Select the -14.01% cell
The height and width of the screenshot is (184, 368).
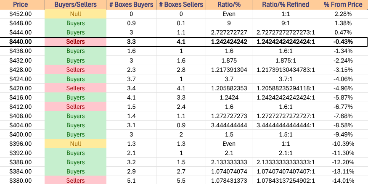click(343, 181)
